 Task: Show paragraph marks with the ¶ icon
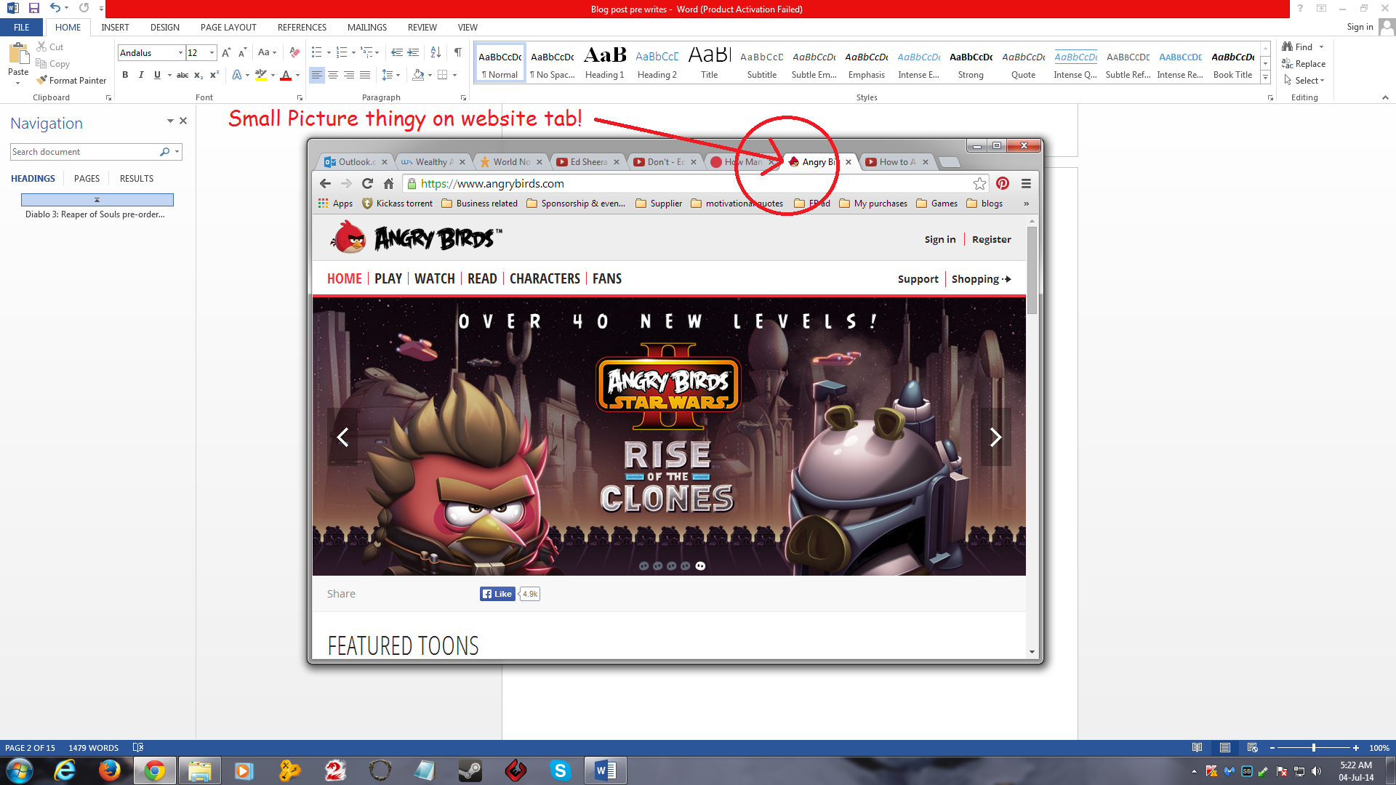click(x=457, y=52)
